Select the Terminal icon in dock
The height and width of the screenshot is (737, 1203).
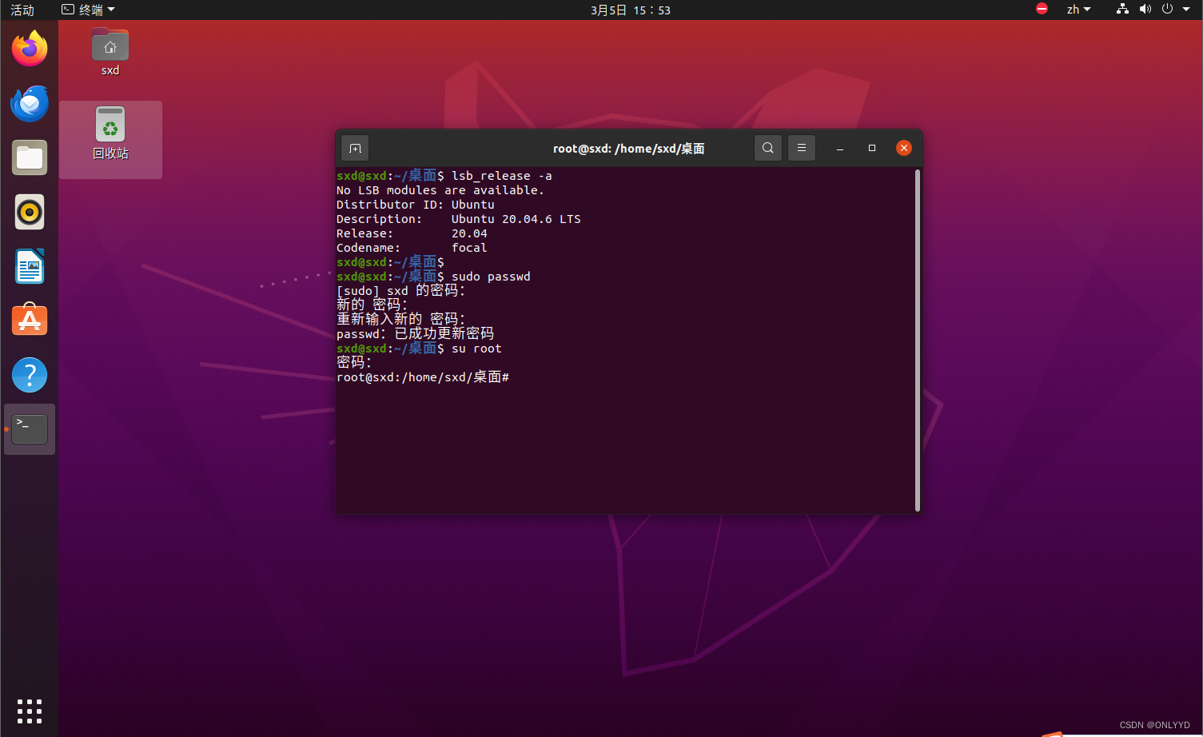click(30, 429)
